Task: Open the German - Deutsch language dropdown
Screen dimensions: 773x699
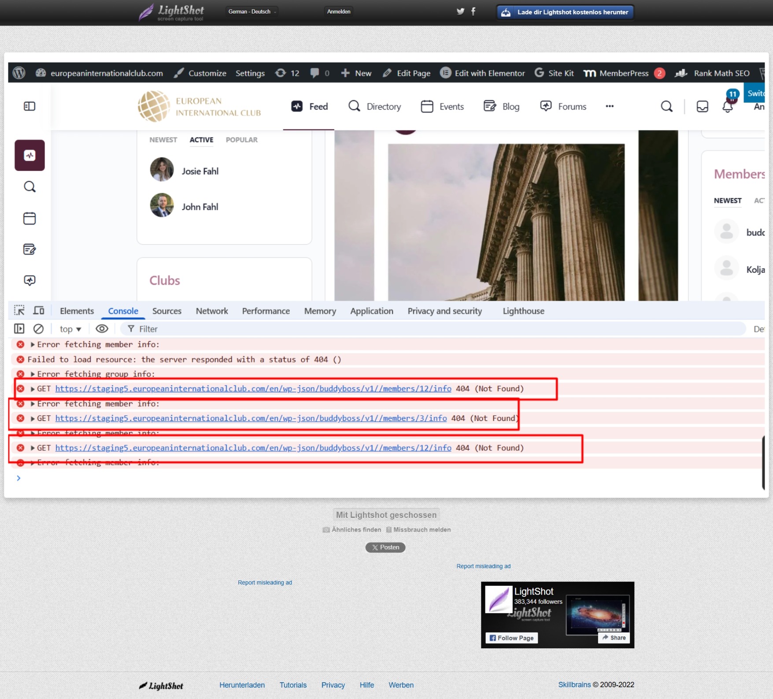Action: 252,11
